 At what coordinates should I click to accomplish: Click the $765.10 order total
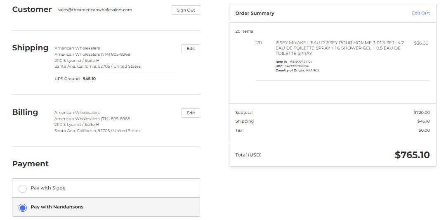point(412,155)
